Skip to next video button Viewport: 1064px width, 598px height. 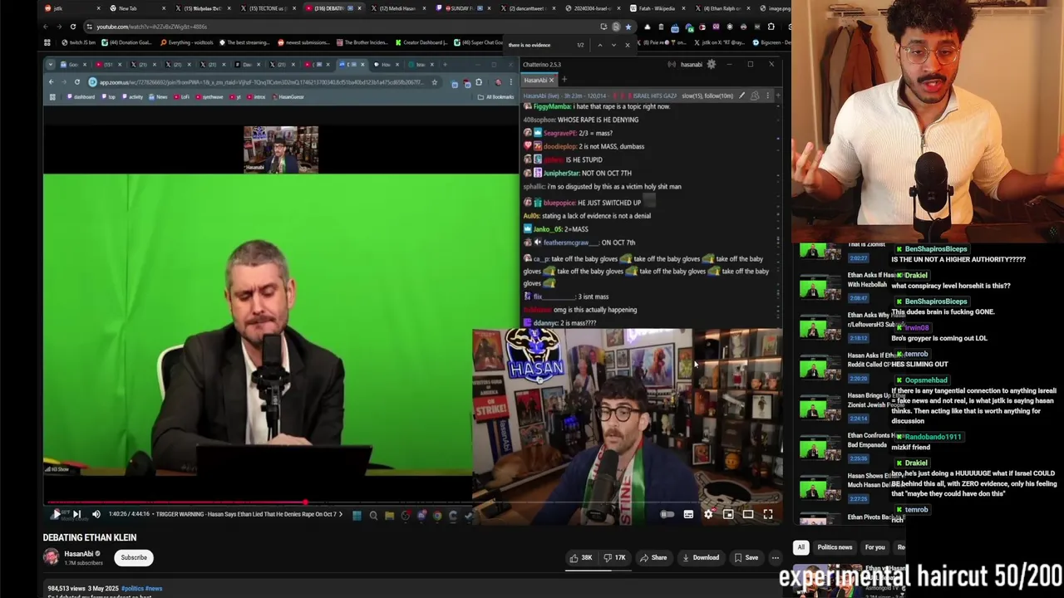click(x=76, y=514)
